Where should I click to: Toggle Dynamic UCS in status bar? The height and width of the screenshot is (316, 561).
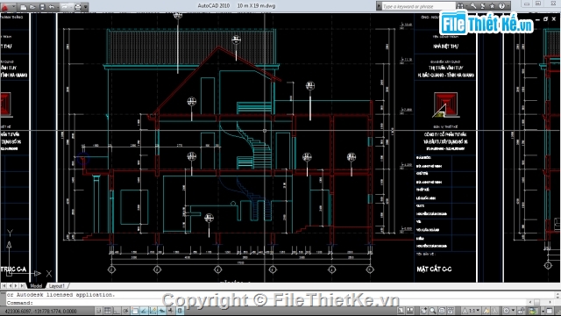[x=153, y=311]
